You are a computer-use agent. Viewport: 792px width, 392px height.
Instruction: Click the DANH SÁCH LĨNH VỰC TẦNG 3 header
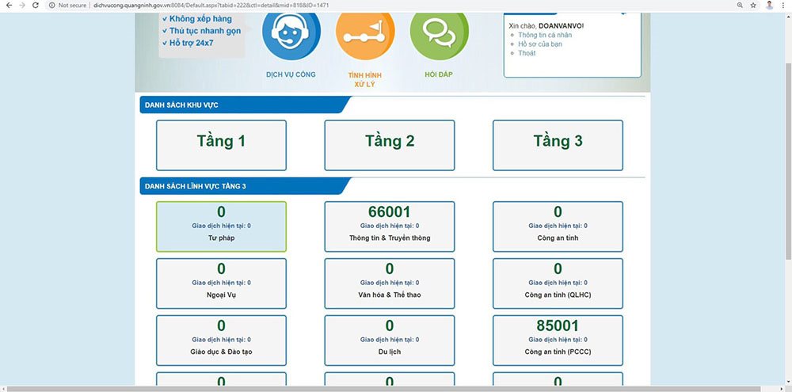click(x=245, y=186)
